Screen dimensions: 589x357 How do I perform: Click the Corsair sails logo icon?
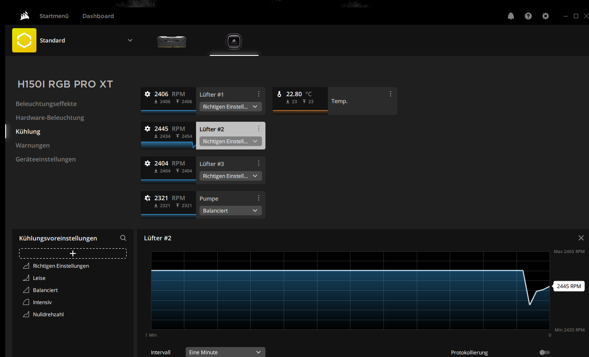pos(24,16)
